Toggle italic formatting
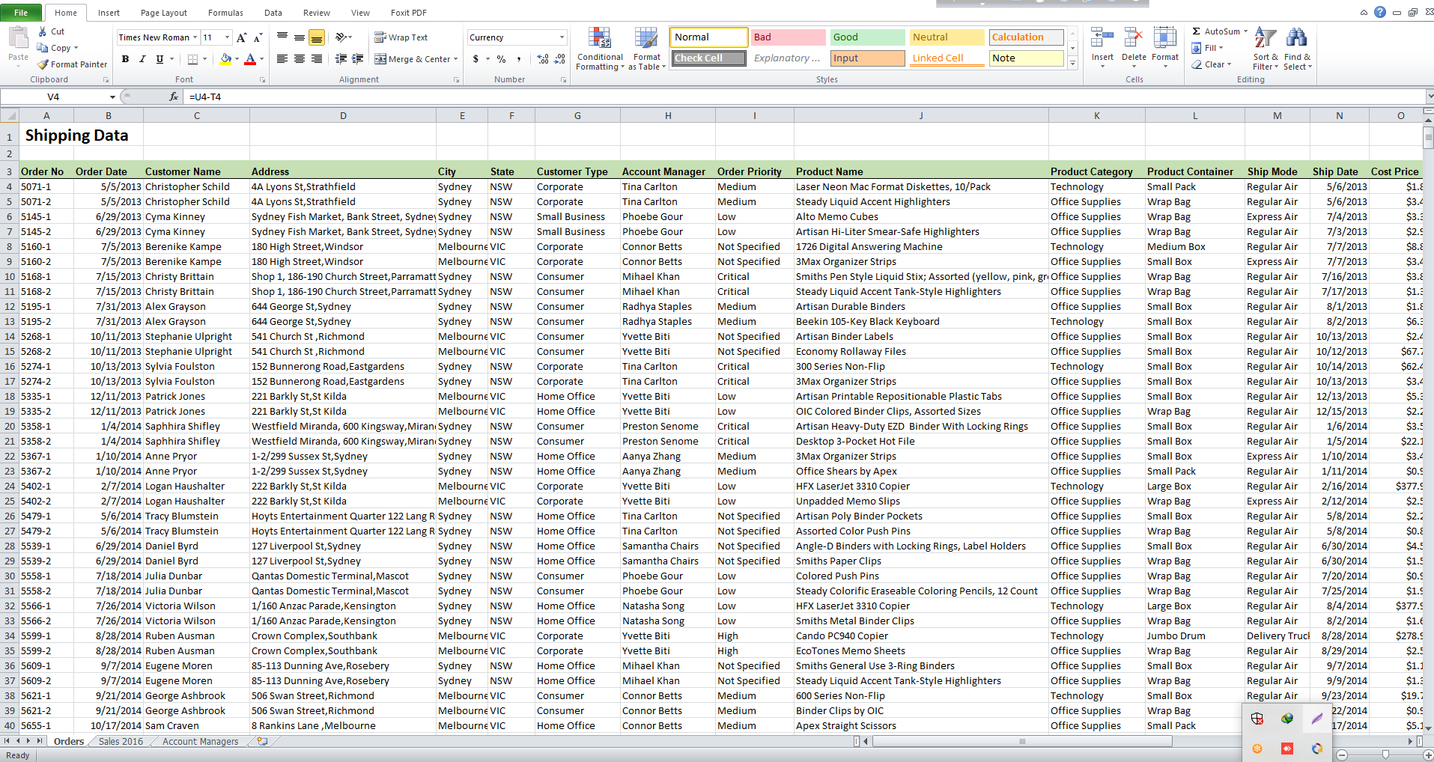 pos(142,59)
